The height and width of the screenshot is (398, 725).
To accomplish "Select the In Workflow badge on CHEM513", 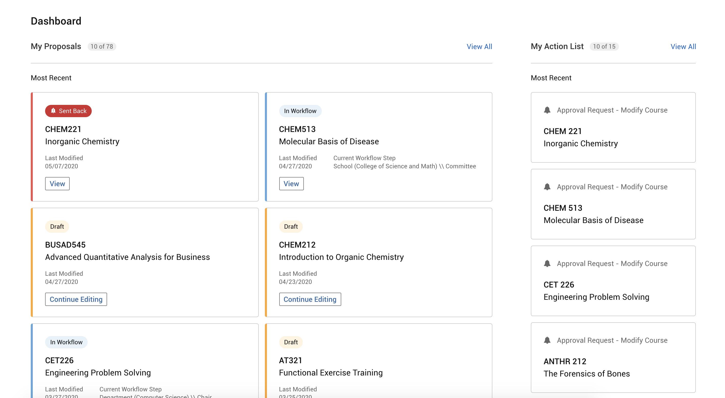I will point(300,111).
